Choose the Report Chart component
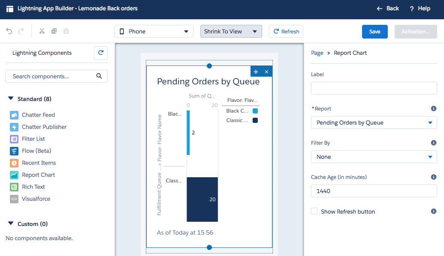 [x=38, y=175]
